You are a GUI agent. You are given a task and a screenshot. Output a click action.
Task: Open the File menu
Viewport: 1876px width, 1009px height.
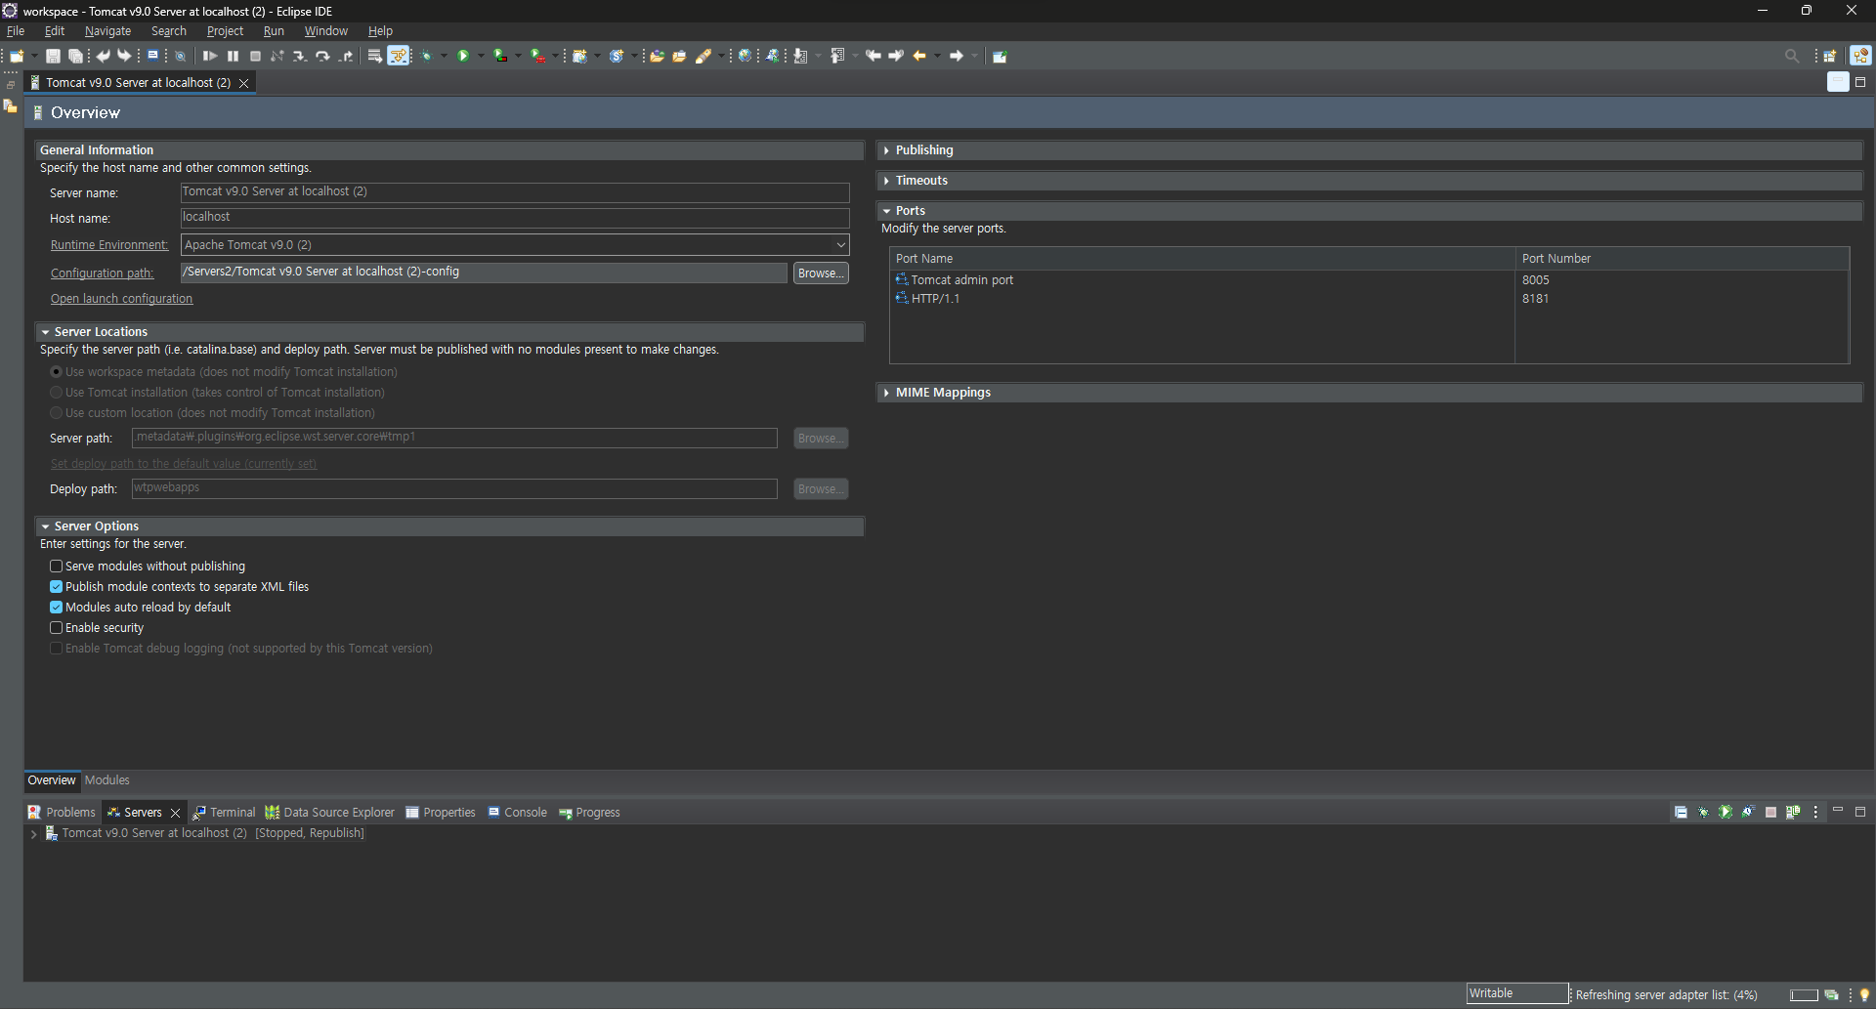click(16, 31)
